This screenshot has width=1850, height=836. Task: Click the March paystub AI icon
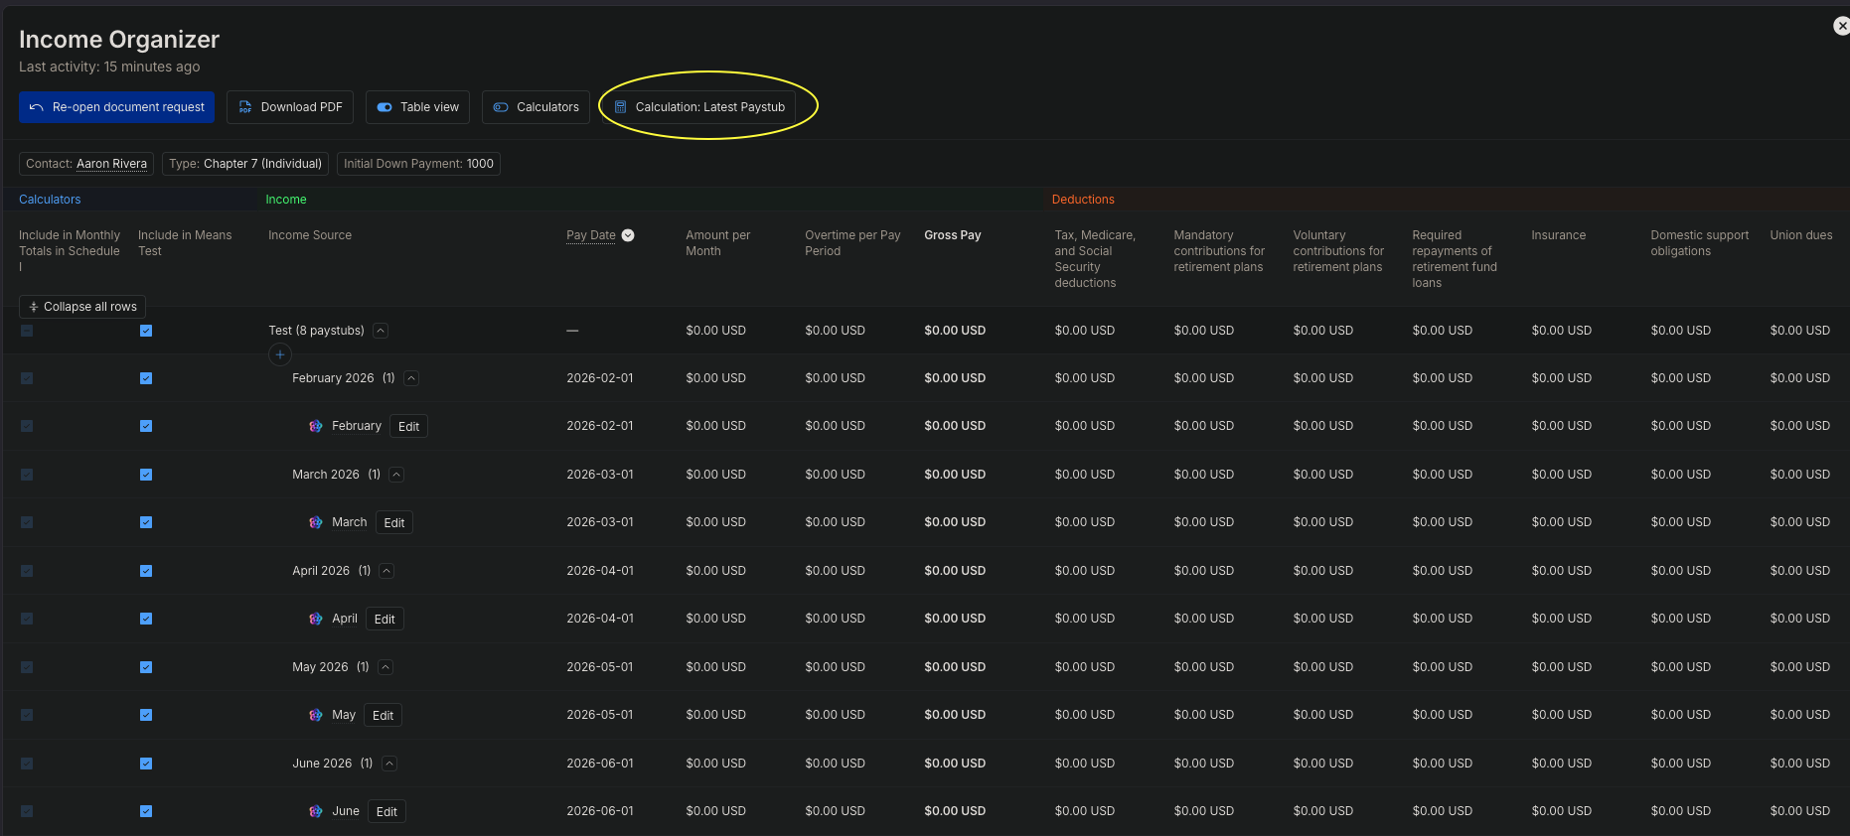pyautogui.click(x=316, y=522)
